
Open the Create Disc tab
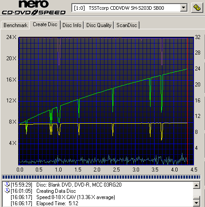point(45,24)
